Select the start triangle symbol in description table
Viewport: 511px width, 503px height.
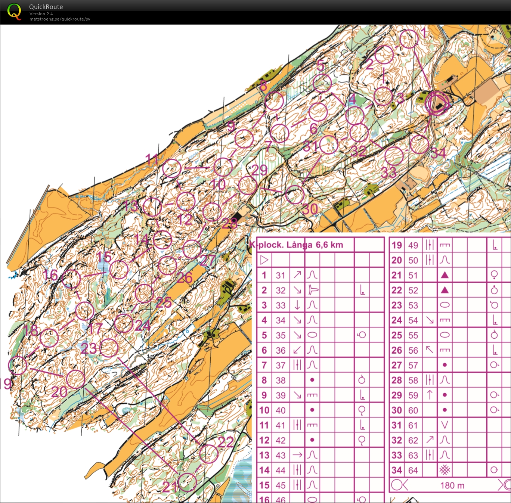tap(264, 260)
